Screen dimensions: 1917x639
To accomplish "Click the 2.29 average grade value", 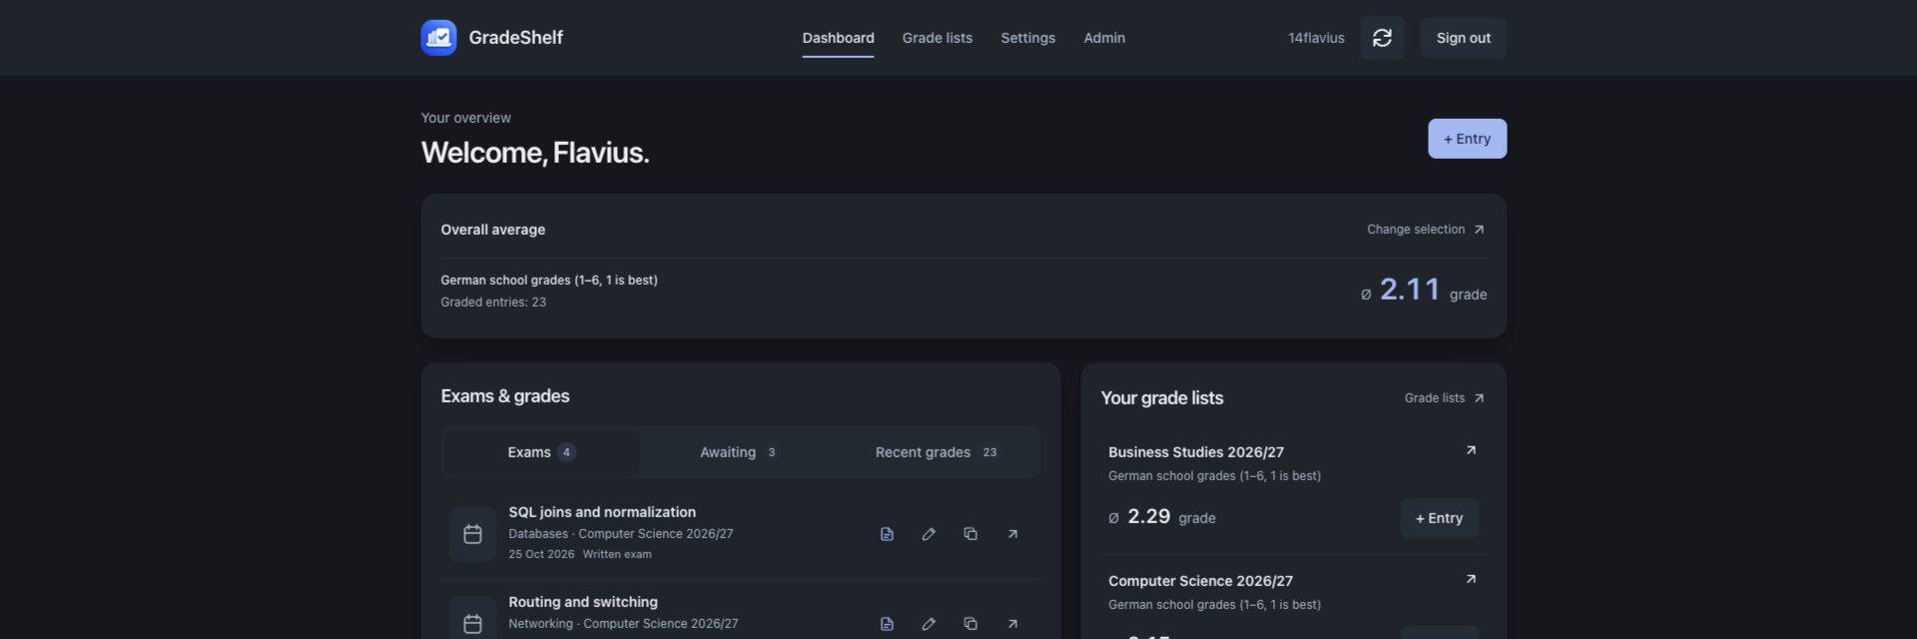I will coord(1148,517).
